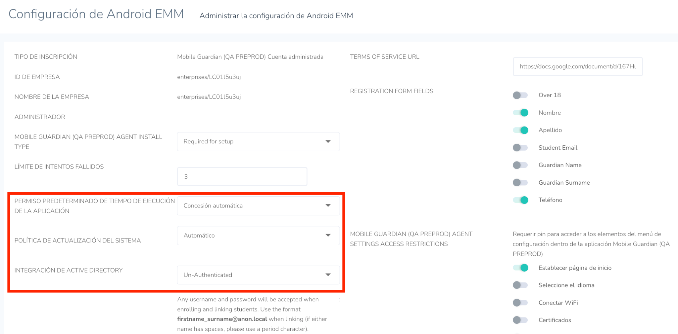Disable the Teléfono field toggle
This screenshot has height=334, width=678.
(x=520, y=200)
